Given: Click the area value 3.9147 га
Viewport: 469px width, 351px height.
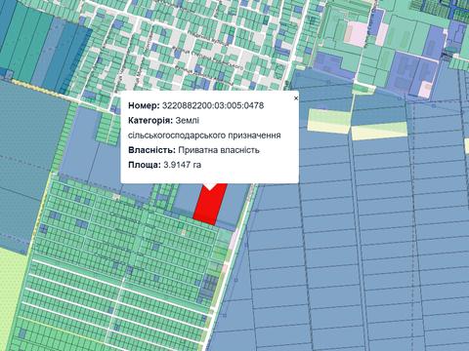Looking at the screenshot, I should tap(183, 165).
